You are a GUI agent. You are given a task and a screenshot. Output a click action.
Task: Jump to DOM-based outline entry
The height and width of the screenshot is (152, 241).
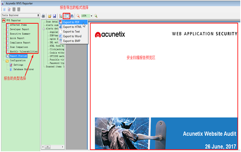coord(54,35)
